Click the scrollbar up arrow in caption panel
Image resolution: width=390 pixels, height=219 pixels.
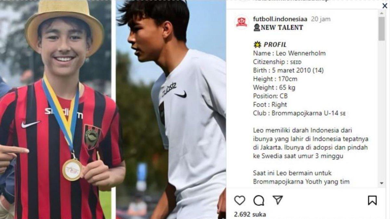(x=382, y=13)
